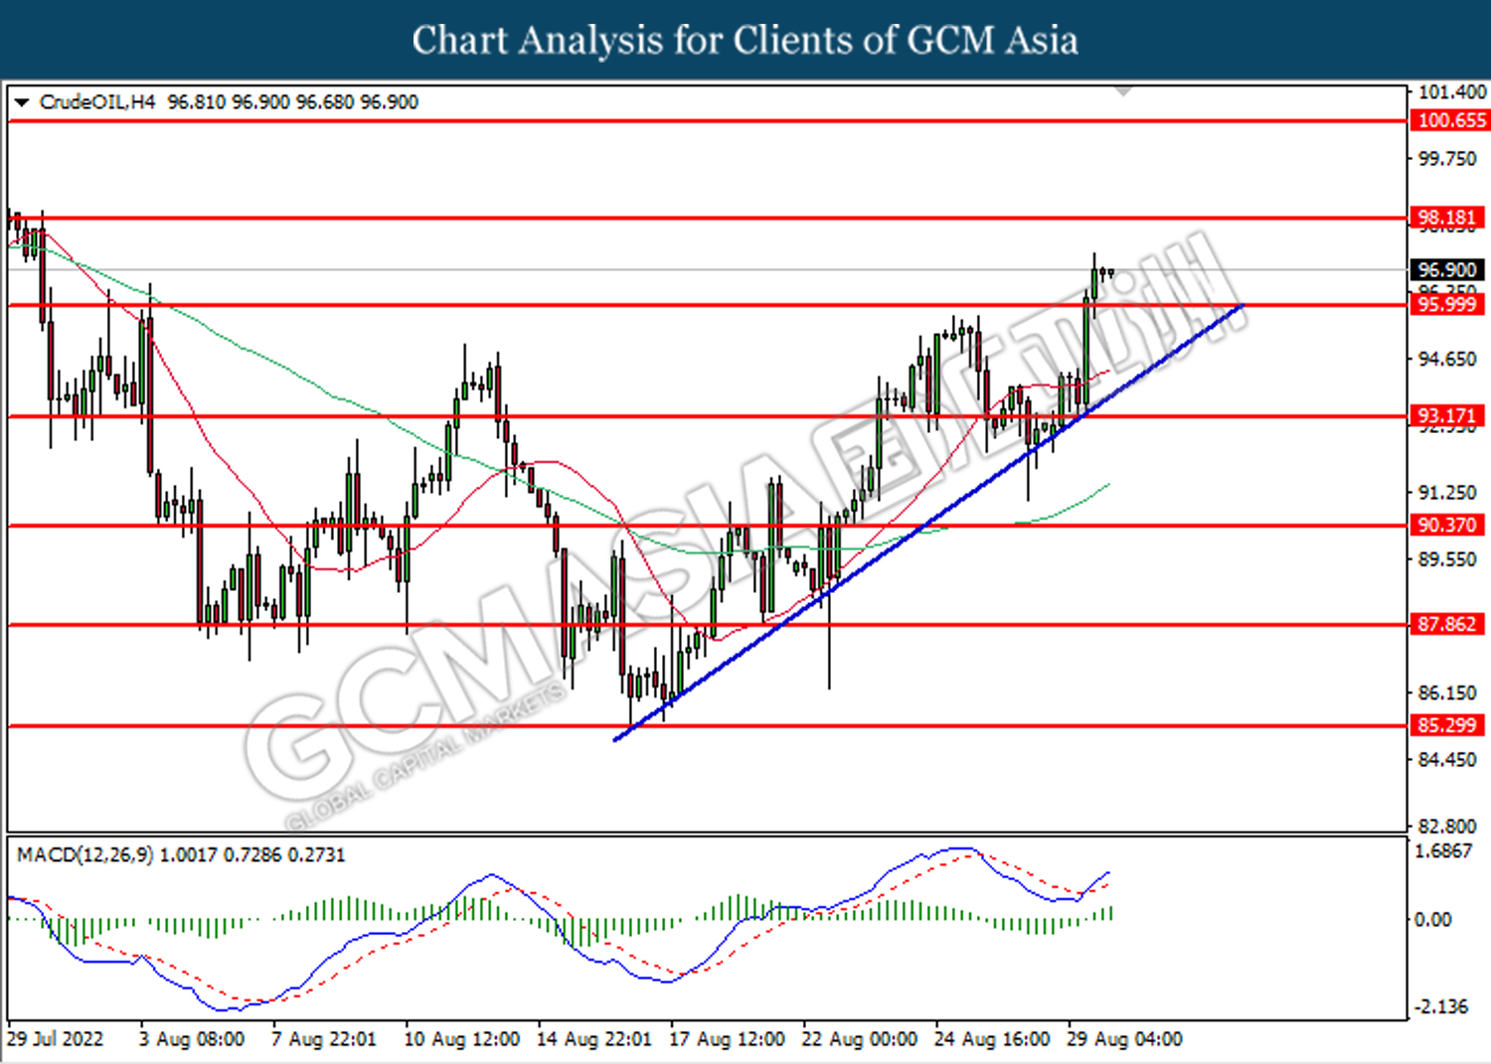Select the current price tag 96.900
Screen dimensions: 1491x1064
click(1447, 270)
